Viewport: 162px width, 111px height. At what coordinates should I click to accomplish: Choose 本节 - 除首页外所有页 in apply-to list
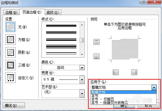click(x=124, y=103)
